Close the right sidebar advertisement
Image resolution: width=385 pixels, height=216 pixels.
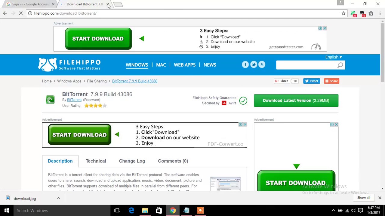336,124
